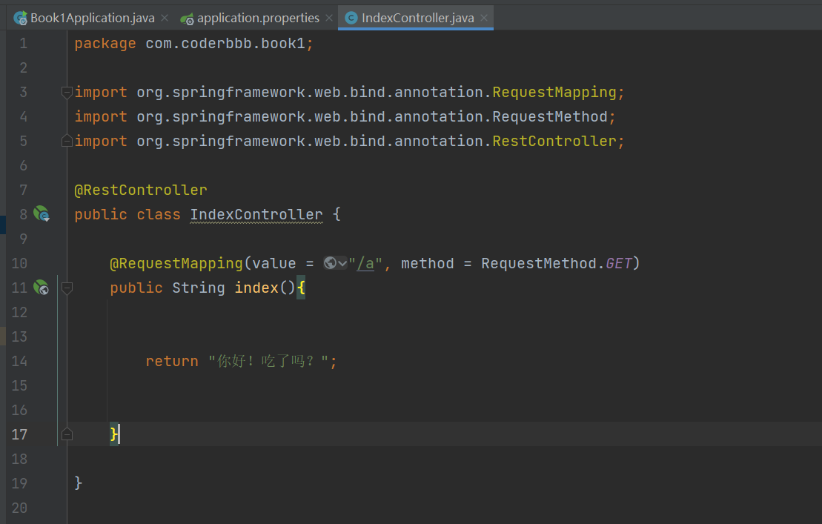
Task: Click line number 14 in the gutter
Action: (19, 361)
